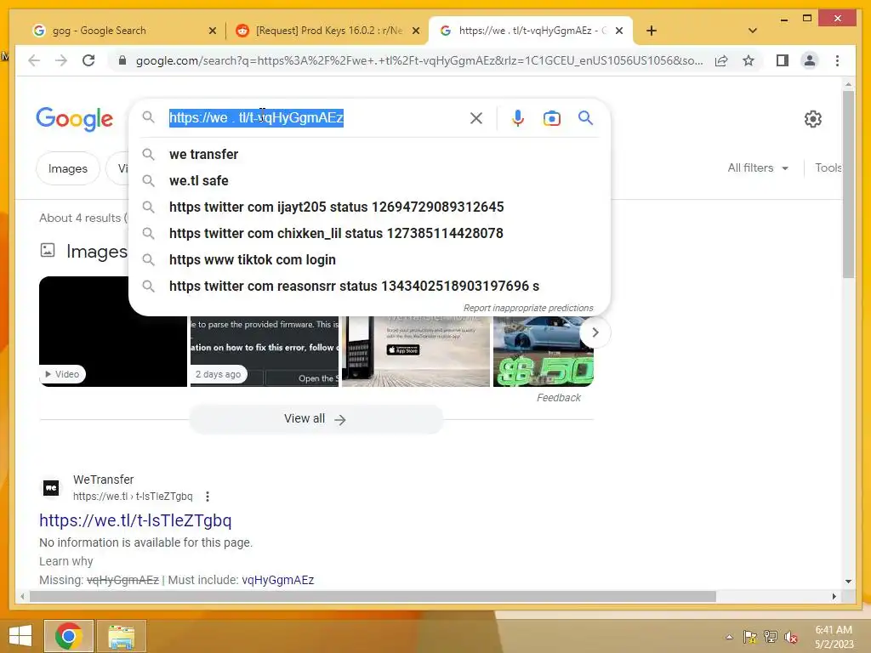
Task: Close the Reddit Prod Keys tab
Action: tap(415, 31)
